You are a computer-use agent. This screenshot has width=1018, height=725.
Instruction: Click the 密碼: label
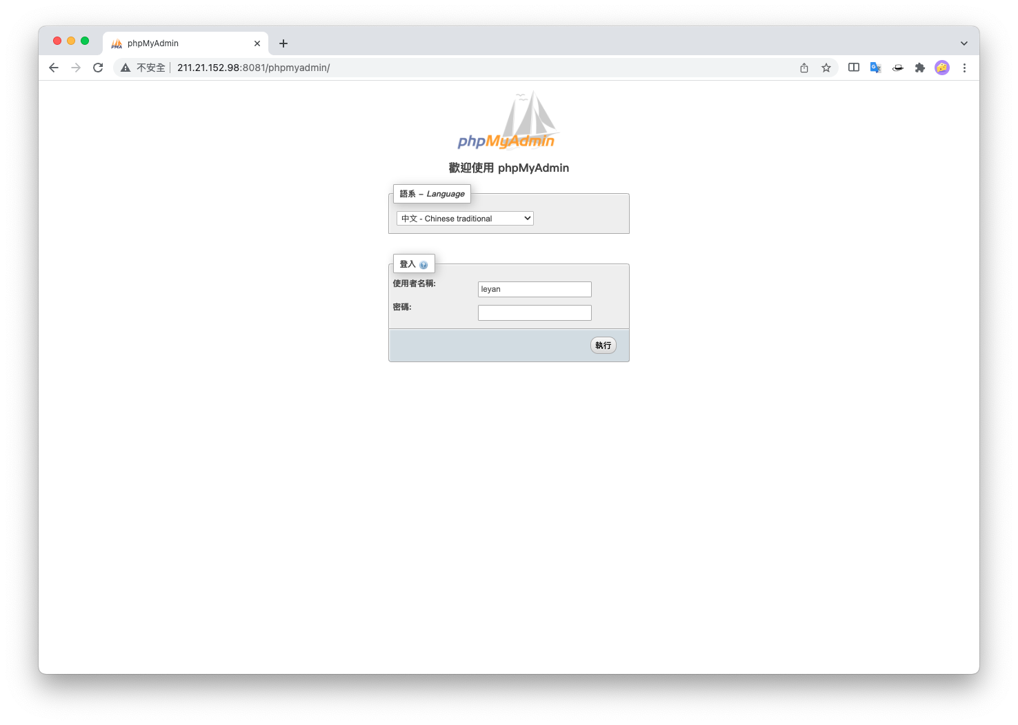(x=402, y=307)
